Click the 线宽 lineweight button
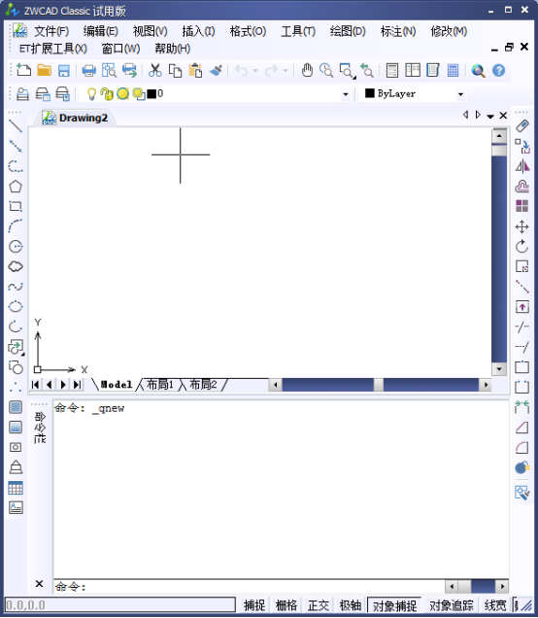The height and width of the screenshot is (618, 538). click(x=495, y=605)
